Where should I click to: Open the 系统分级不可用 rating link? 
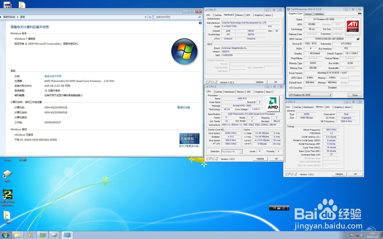53,76
